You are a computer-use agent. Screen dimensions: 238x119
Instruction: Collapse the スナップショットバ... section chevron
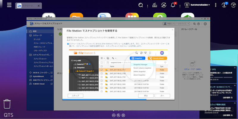[51, 55]
